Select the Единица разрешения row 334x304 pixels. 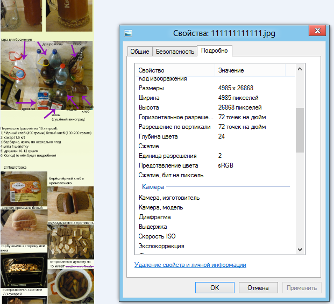point(215,156)
